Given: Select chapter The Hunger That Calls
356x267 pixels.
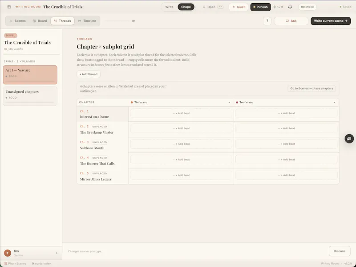Looking at the screenshot, I should coord(103,161).
